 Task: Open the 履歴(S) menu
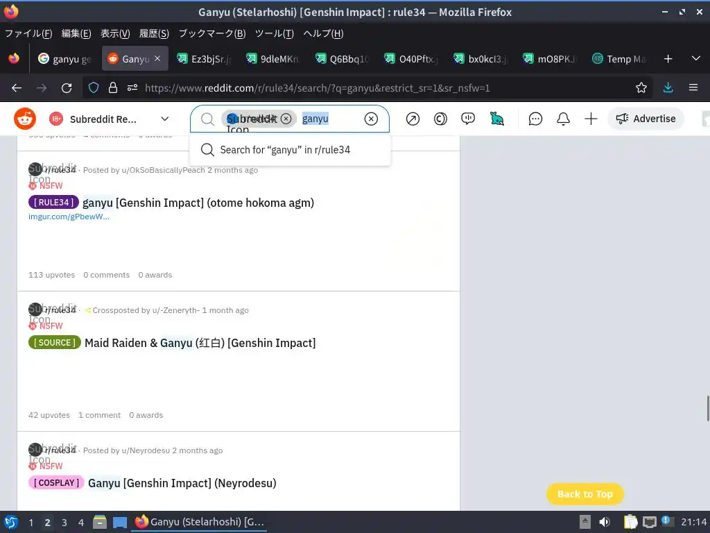[154, 33]
